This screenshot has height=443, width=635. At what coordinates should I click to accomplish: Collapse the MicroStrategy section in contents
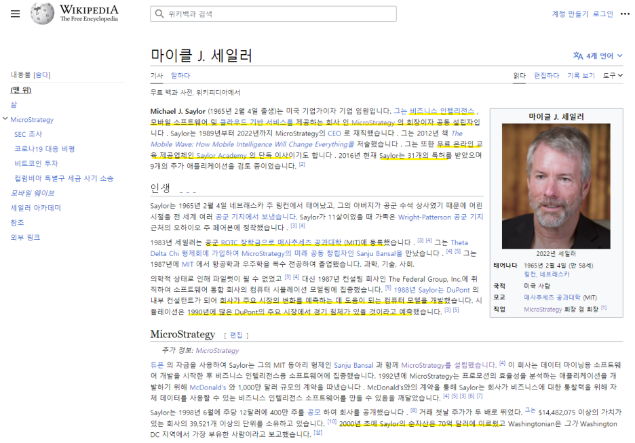(5, 119)
